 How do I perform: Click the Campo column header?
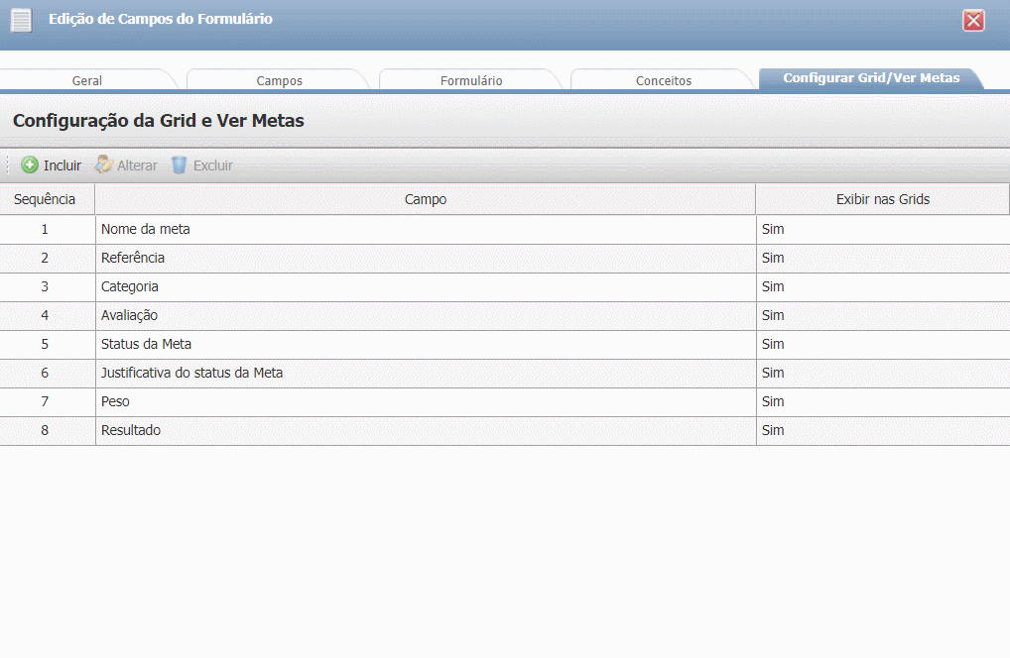coord(425,199)
